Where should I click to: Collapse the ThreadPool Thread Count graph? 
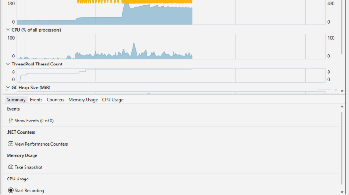click(8, 64)
